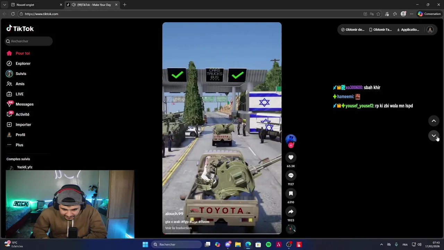Open Messages in the sidebar

pos(20,104)
